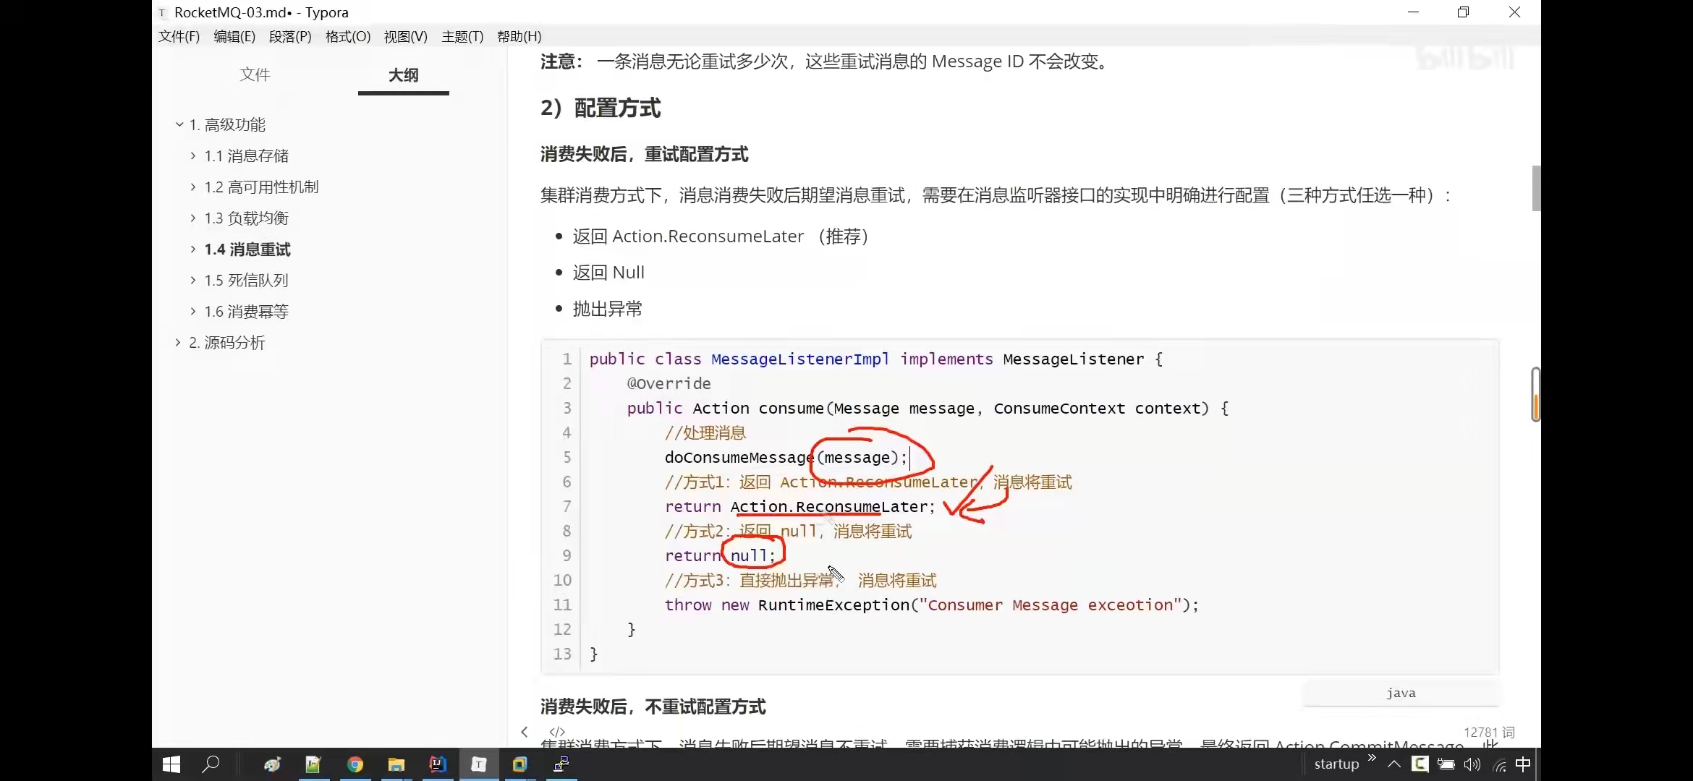The height and width of the screenshot is (781, 1693).
Task: Switch to the 文件 sidebar tab
Action: (255, 74)
